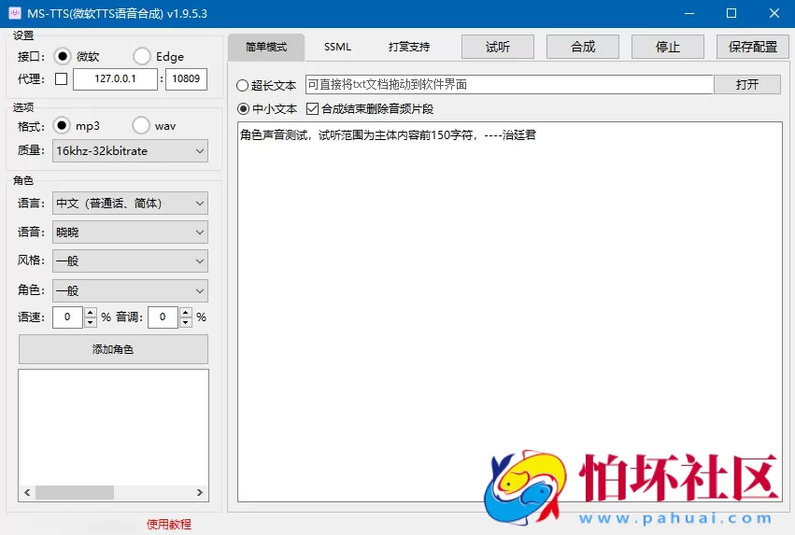Click the role list horizontal scrollbar thumb

pos(75,492)
